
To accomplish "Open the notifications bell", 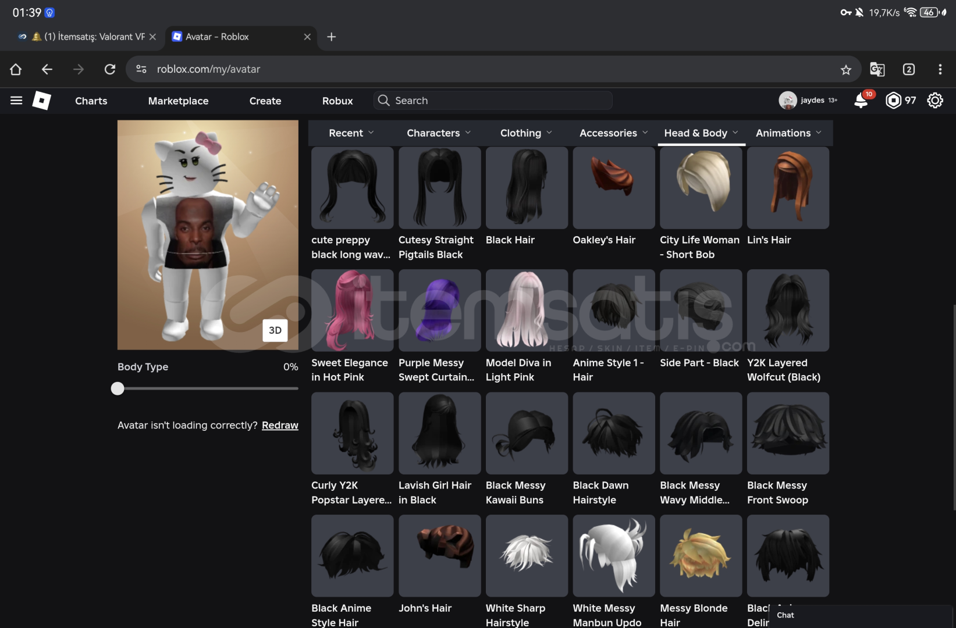I will [861, 101].
